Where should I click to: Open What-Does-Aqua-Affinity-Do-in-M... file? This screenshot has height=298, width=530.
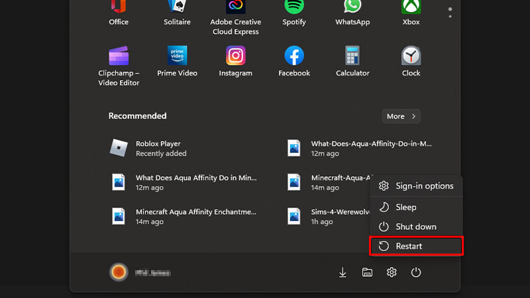point(360,148)
